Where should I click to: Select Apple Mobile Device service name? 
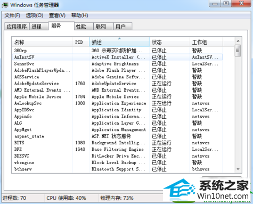tap(38, 96)
